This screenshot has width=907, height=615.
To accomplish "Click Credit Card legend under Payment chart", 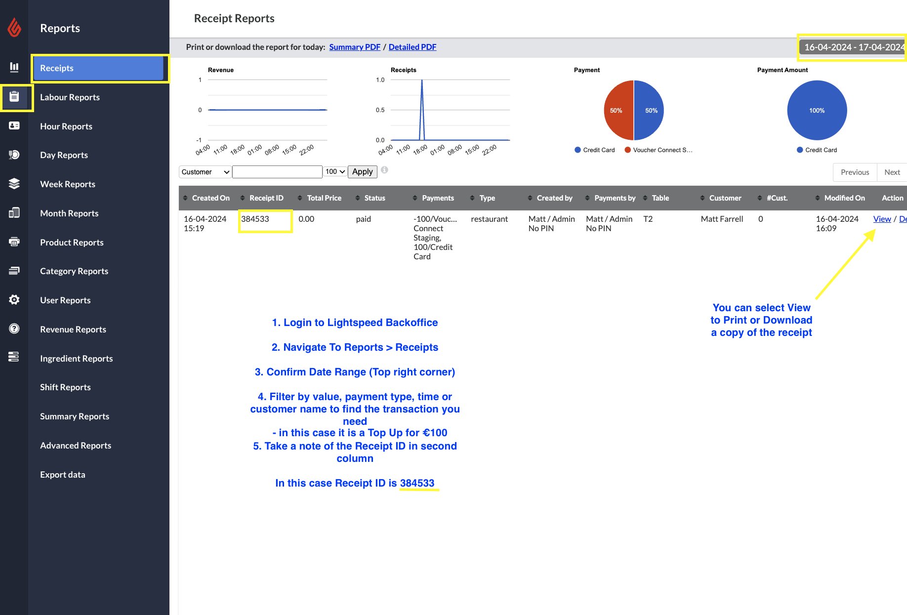I will click(595, 150).
